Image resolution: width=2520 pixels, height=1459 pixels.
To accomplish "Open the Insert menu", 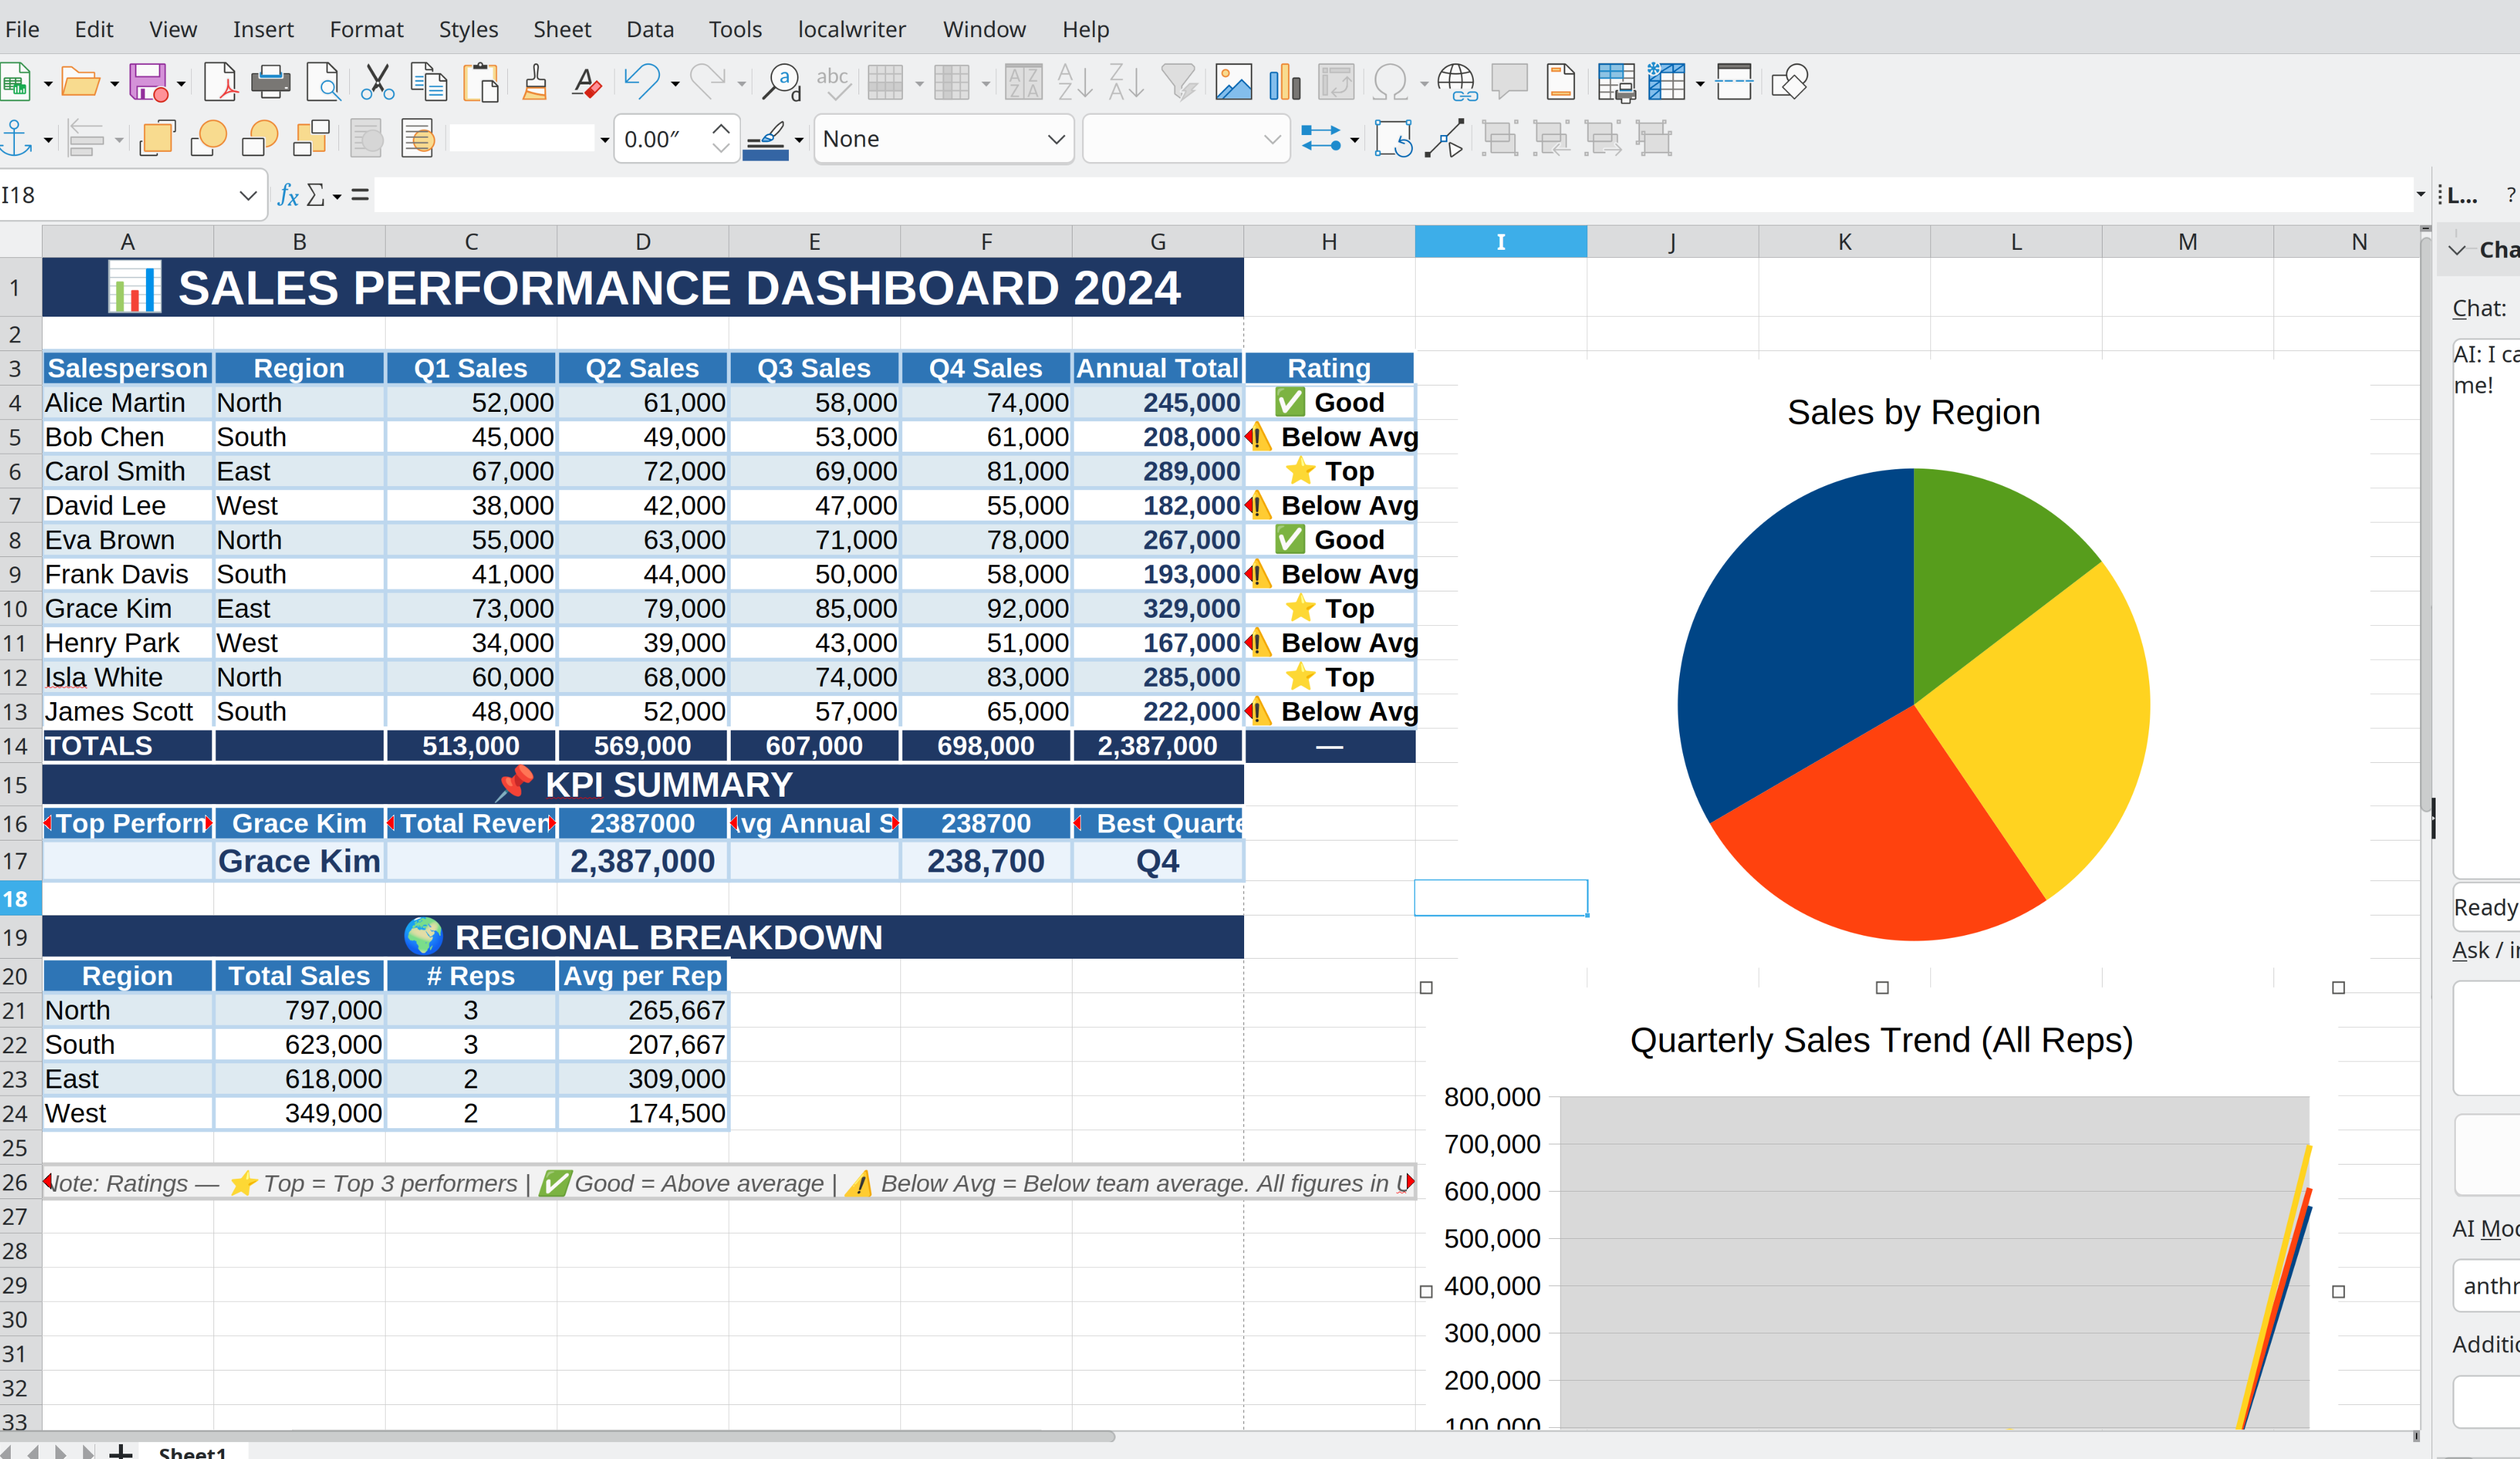I will coord(263,29).
